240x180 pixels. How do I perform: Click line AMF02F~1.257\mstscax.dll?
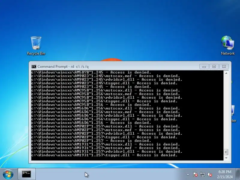coord(106,126)
